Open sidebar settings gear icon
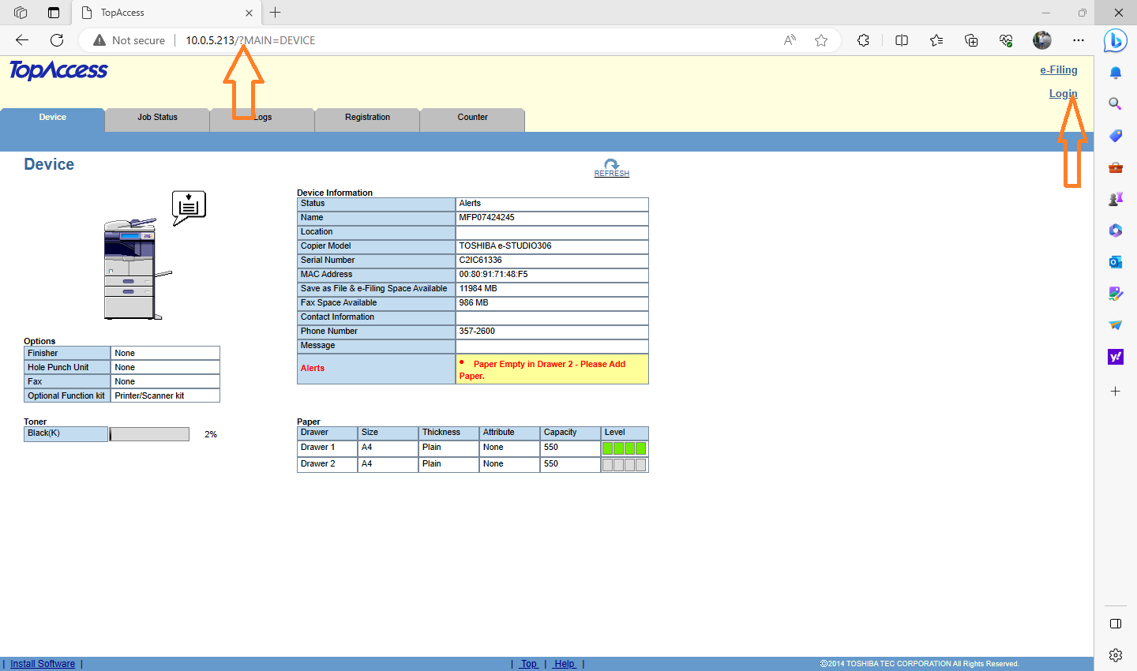The image size is (1137, 671). 1115,655
